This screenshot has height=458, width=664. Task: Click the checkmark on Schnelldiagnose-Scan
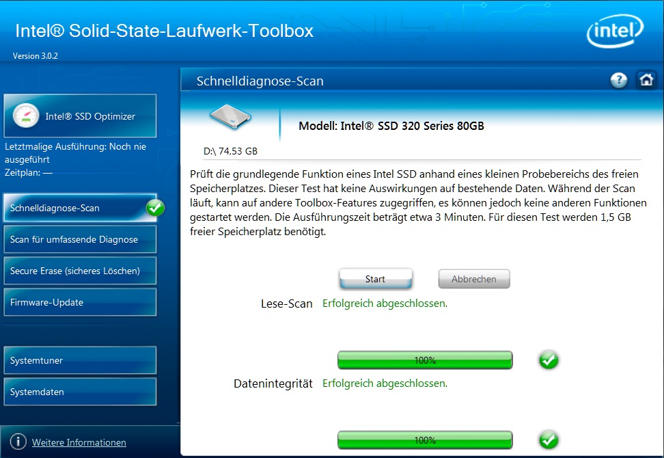tap(156, 208)
